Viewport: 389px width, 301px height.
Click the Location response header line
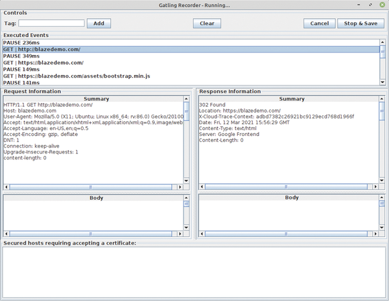click(240, 111)
